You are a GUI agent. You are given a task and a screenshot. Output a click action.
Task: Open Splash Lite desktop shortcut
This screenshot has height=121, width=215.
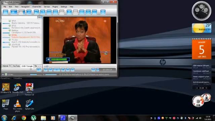[x=30, y=105]
